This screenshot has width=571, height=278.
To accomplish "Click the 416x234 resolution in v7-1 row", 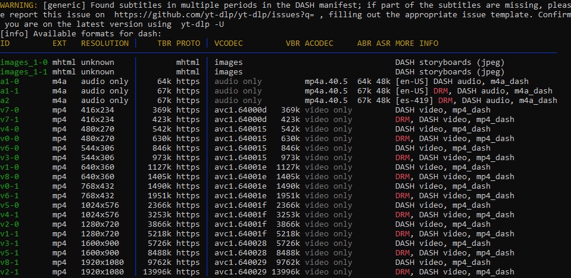I will (98, 119).
